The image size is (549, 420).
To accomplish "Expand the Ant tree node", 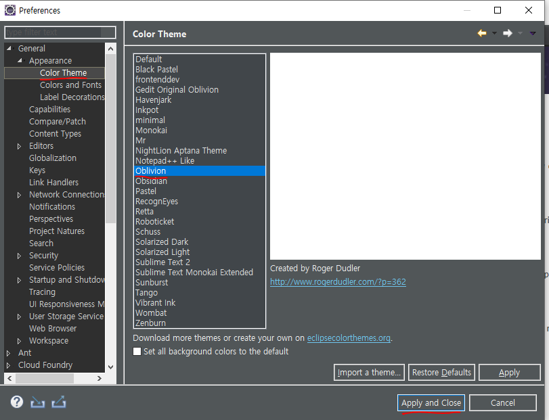I will pyautogui.click(x=8, y=353).
